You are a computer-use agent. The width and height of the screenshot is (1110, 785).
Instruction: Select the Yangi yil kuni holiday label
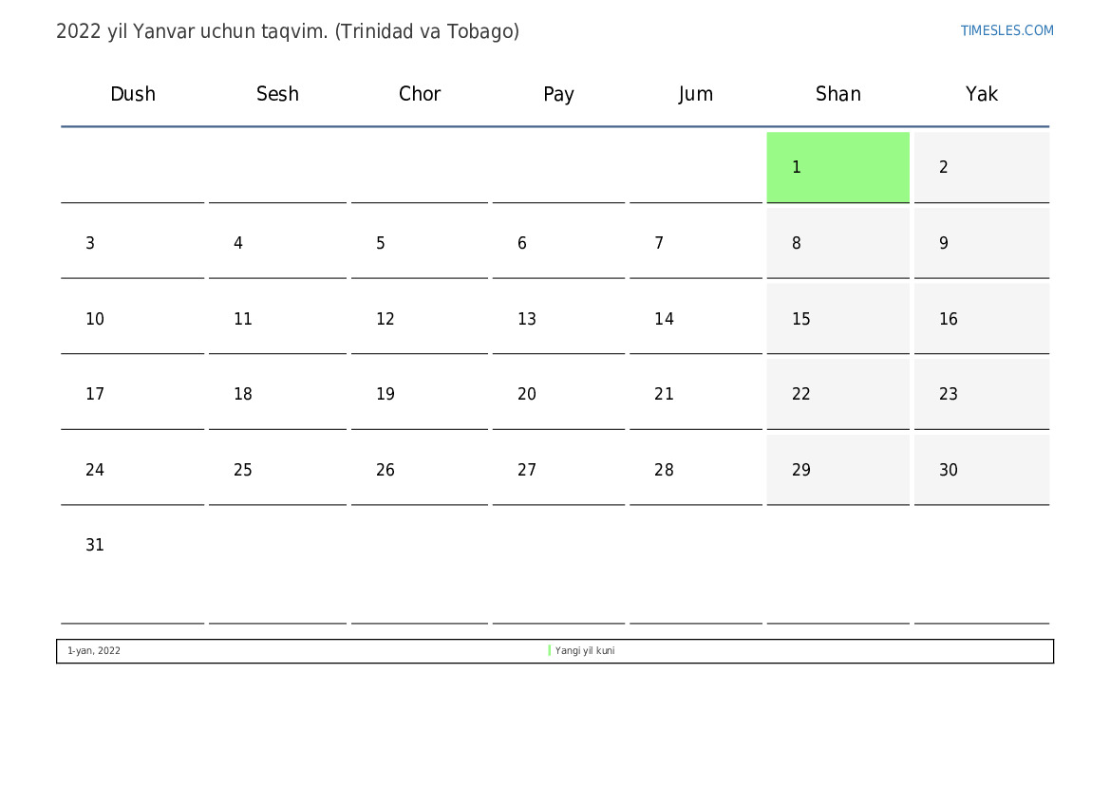click(x=585, y=650)
